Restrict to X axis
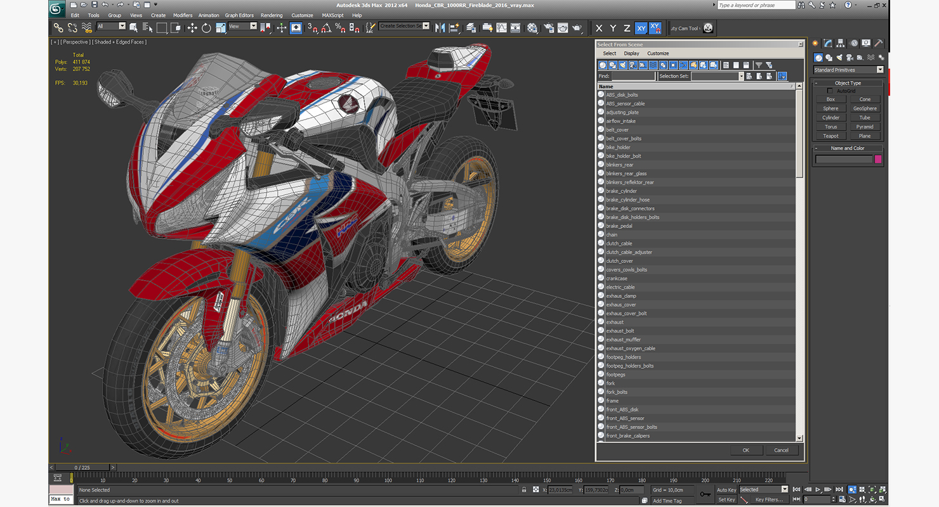The height and width of the screenshot is (507, 939). [x=599, y=28]
